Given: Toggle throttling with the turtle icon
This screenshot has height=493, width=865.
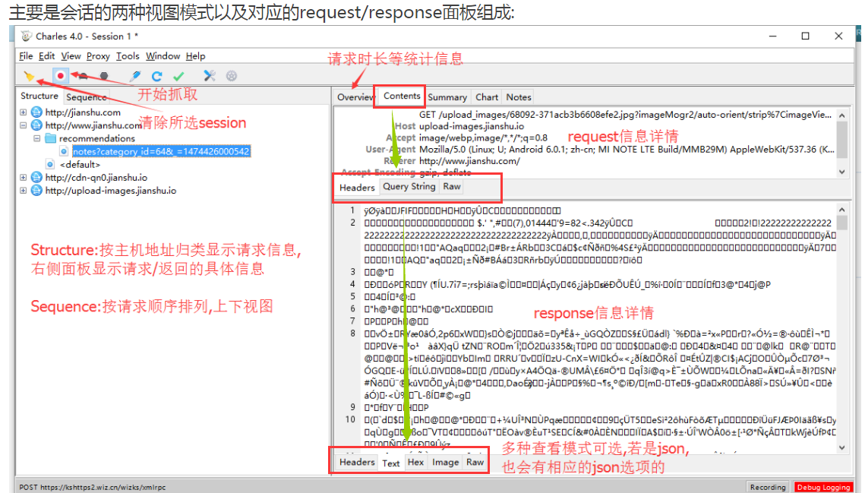Looking at the screenshot, I should 83,76.
